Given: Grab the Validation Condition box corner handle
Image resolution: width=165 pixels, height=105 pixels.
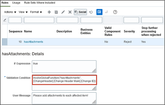Looking at the screenshot, I should [94, 88].
